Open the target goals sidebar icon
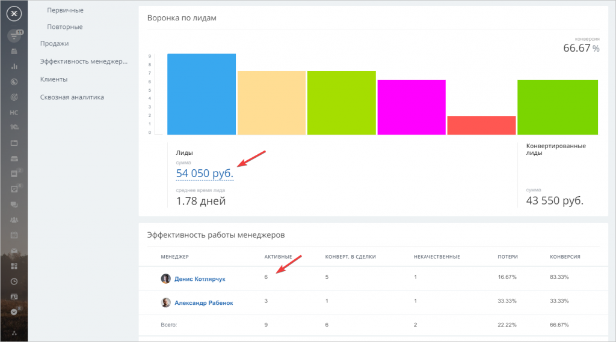 (14, 97)
